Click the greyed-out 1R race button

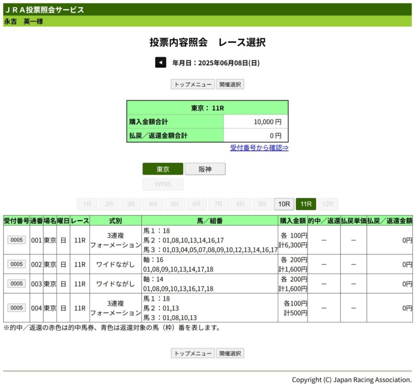(x=87, y=204)
